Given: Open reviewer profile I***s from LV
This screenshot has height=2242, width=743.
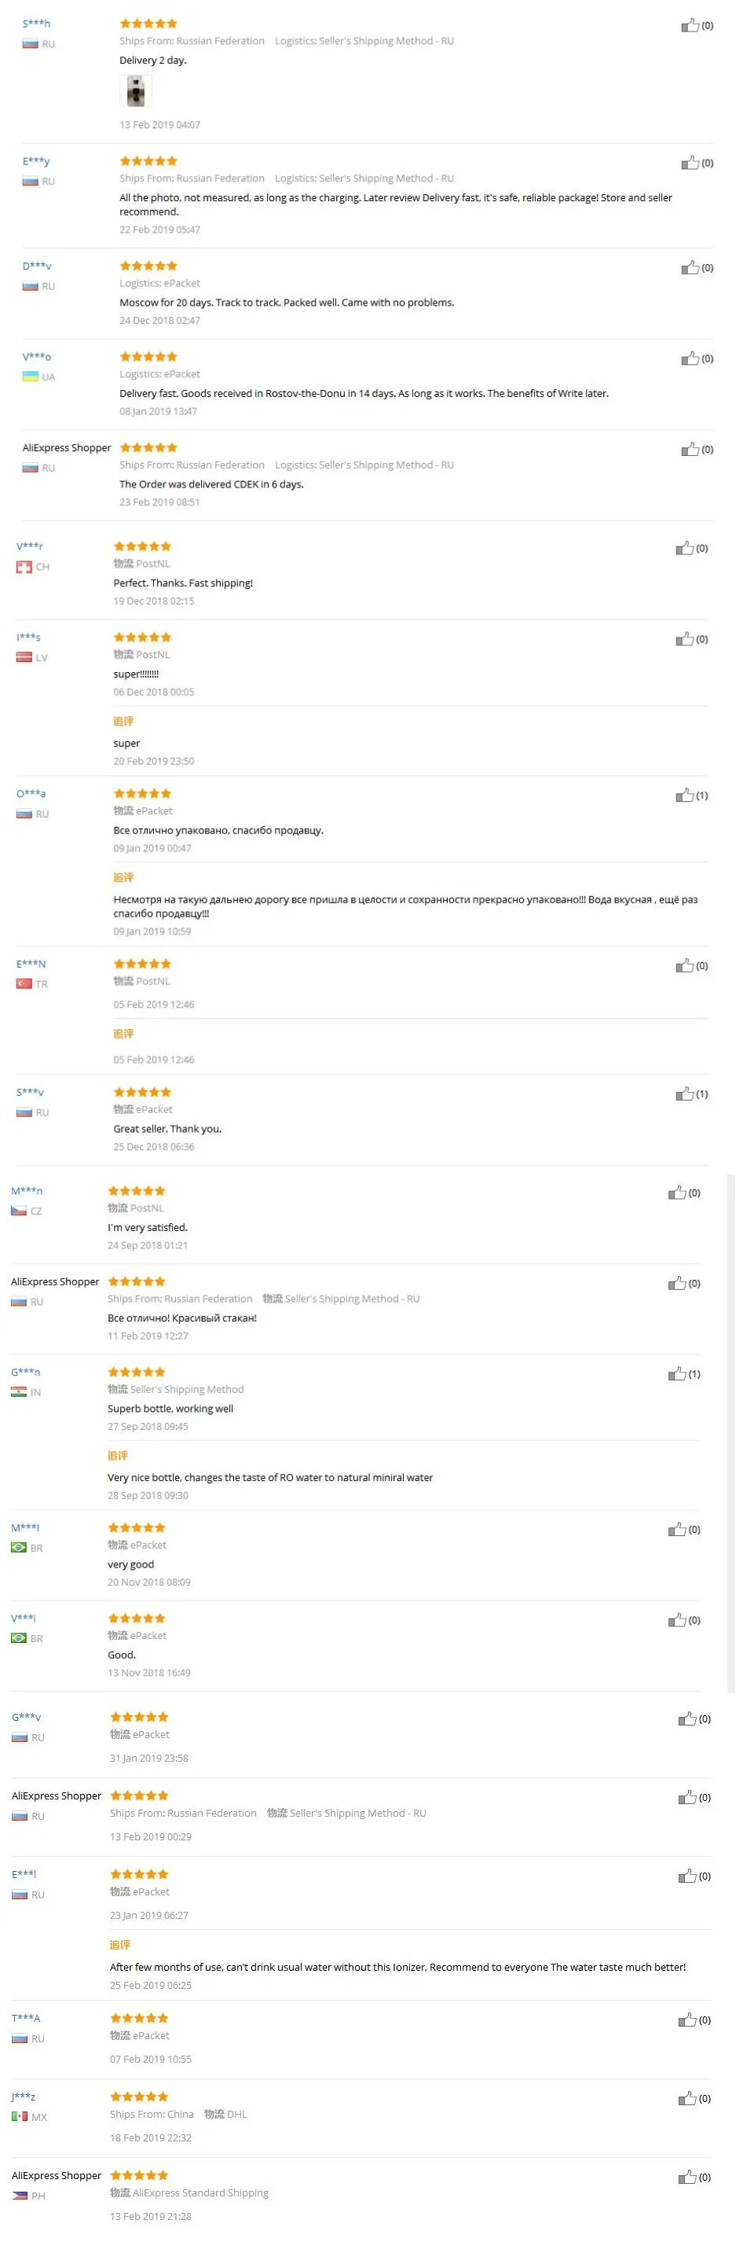Looking at the screenshot, I should [x=29, y=637].
